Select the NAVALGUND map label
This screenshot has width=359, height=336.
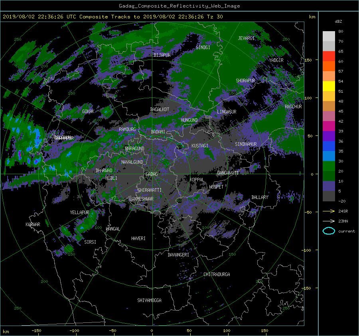click(x=132, y=162)
